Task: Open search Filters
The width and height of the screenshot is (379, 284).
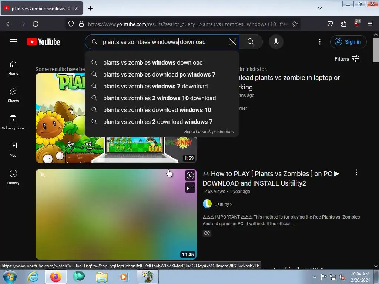Action: [x=346, y=59]
